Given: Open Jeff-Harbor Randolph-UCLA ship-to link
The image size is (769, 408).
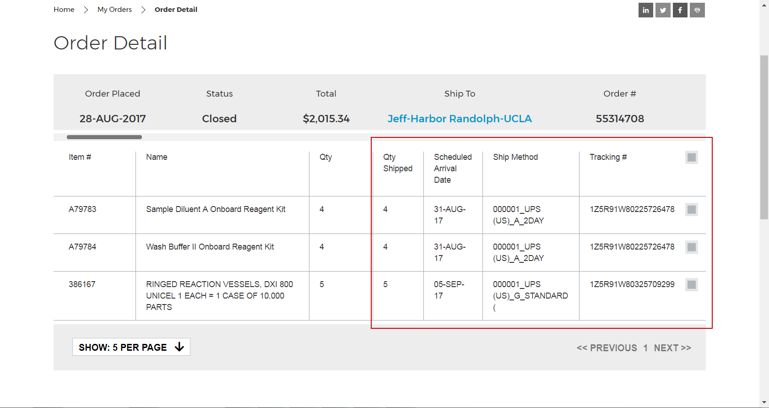Looking at the screenshot, I should (460, 119).
